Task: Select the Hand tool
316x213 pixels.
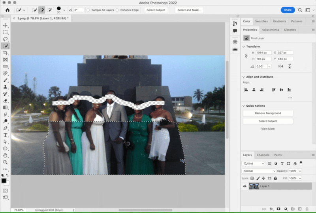Action: (x=6, y=156)
